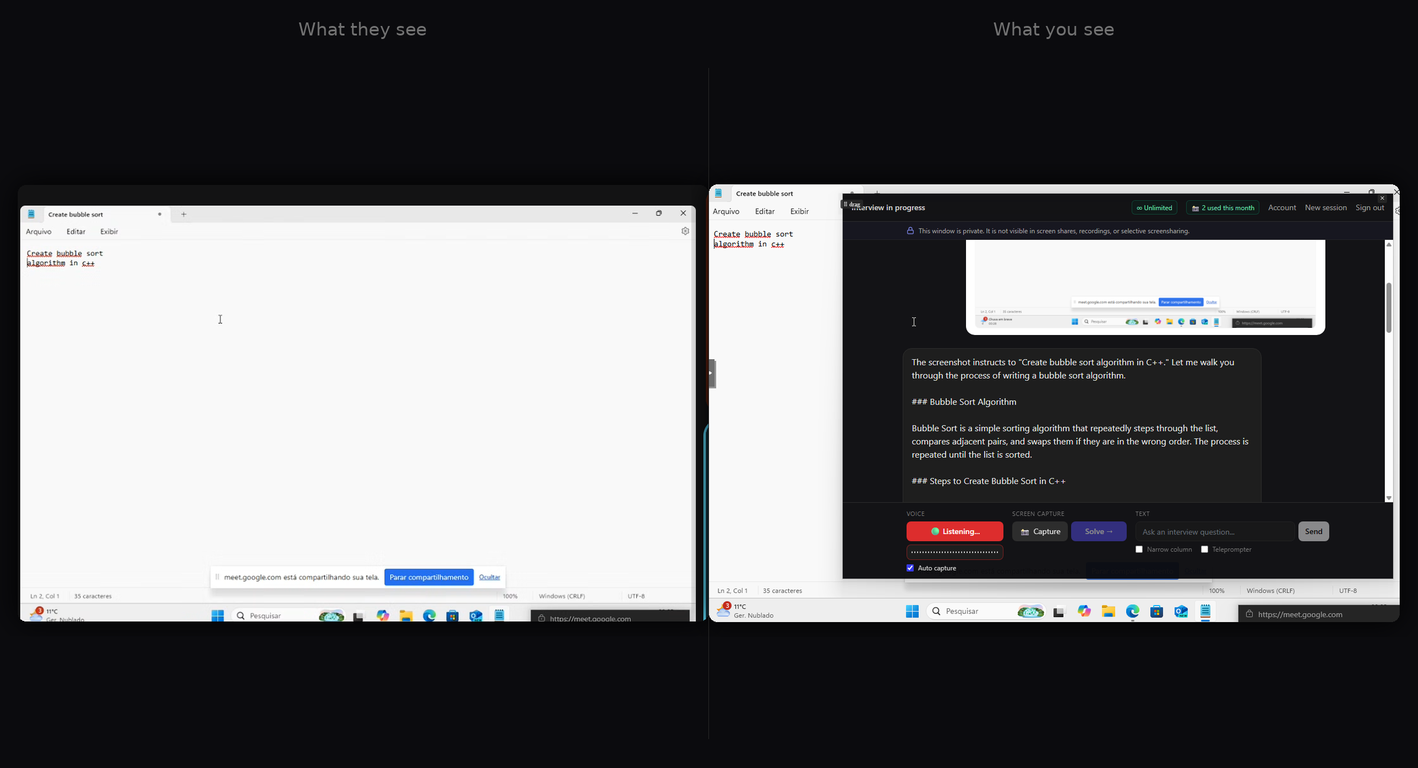1418x768 pixels.
Task: Click the unsaved dot on the left Notepad tab
Action: (160, 214)
